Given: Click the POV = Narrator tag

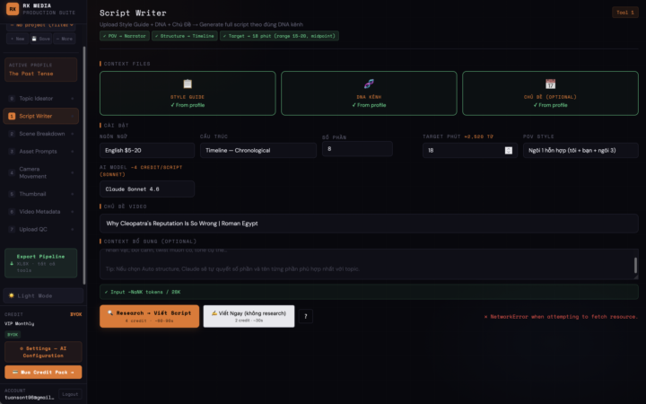Looking at the screenshot, I should pyautogui.click(x=125, y=36).
